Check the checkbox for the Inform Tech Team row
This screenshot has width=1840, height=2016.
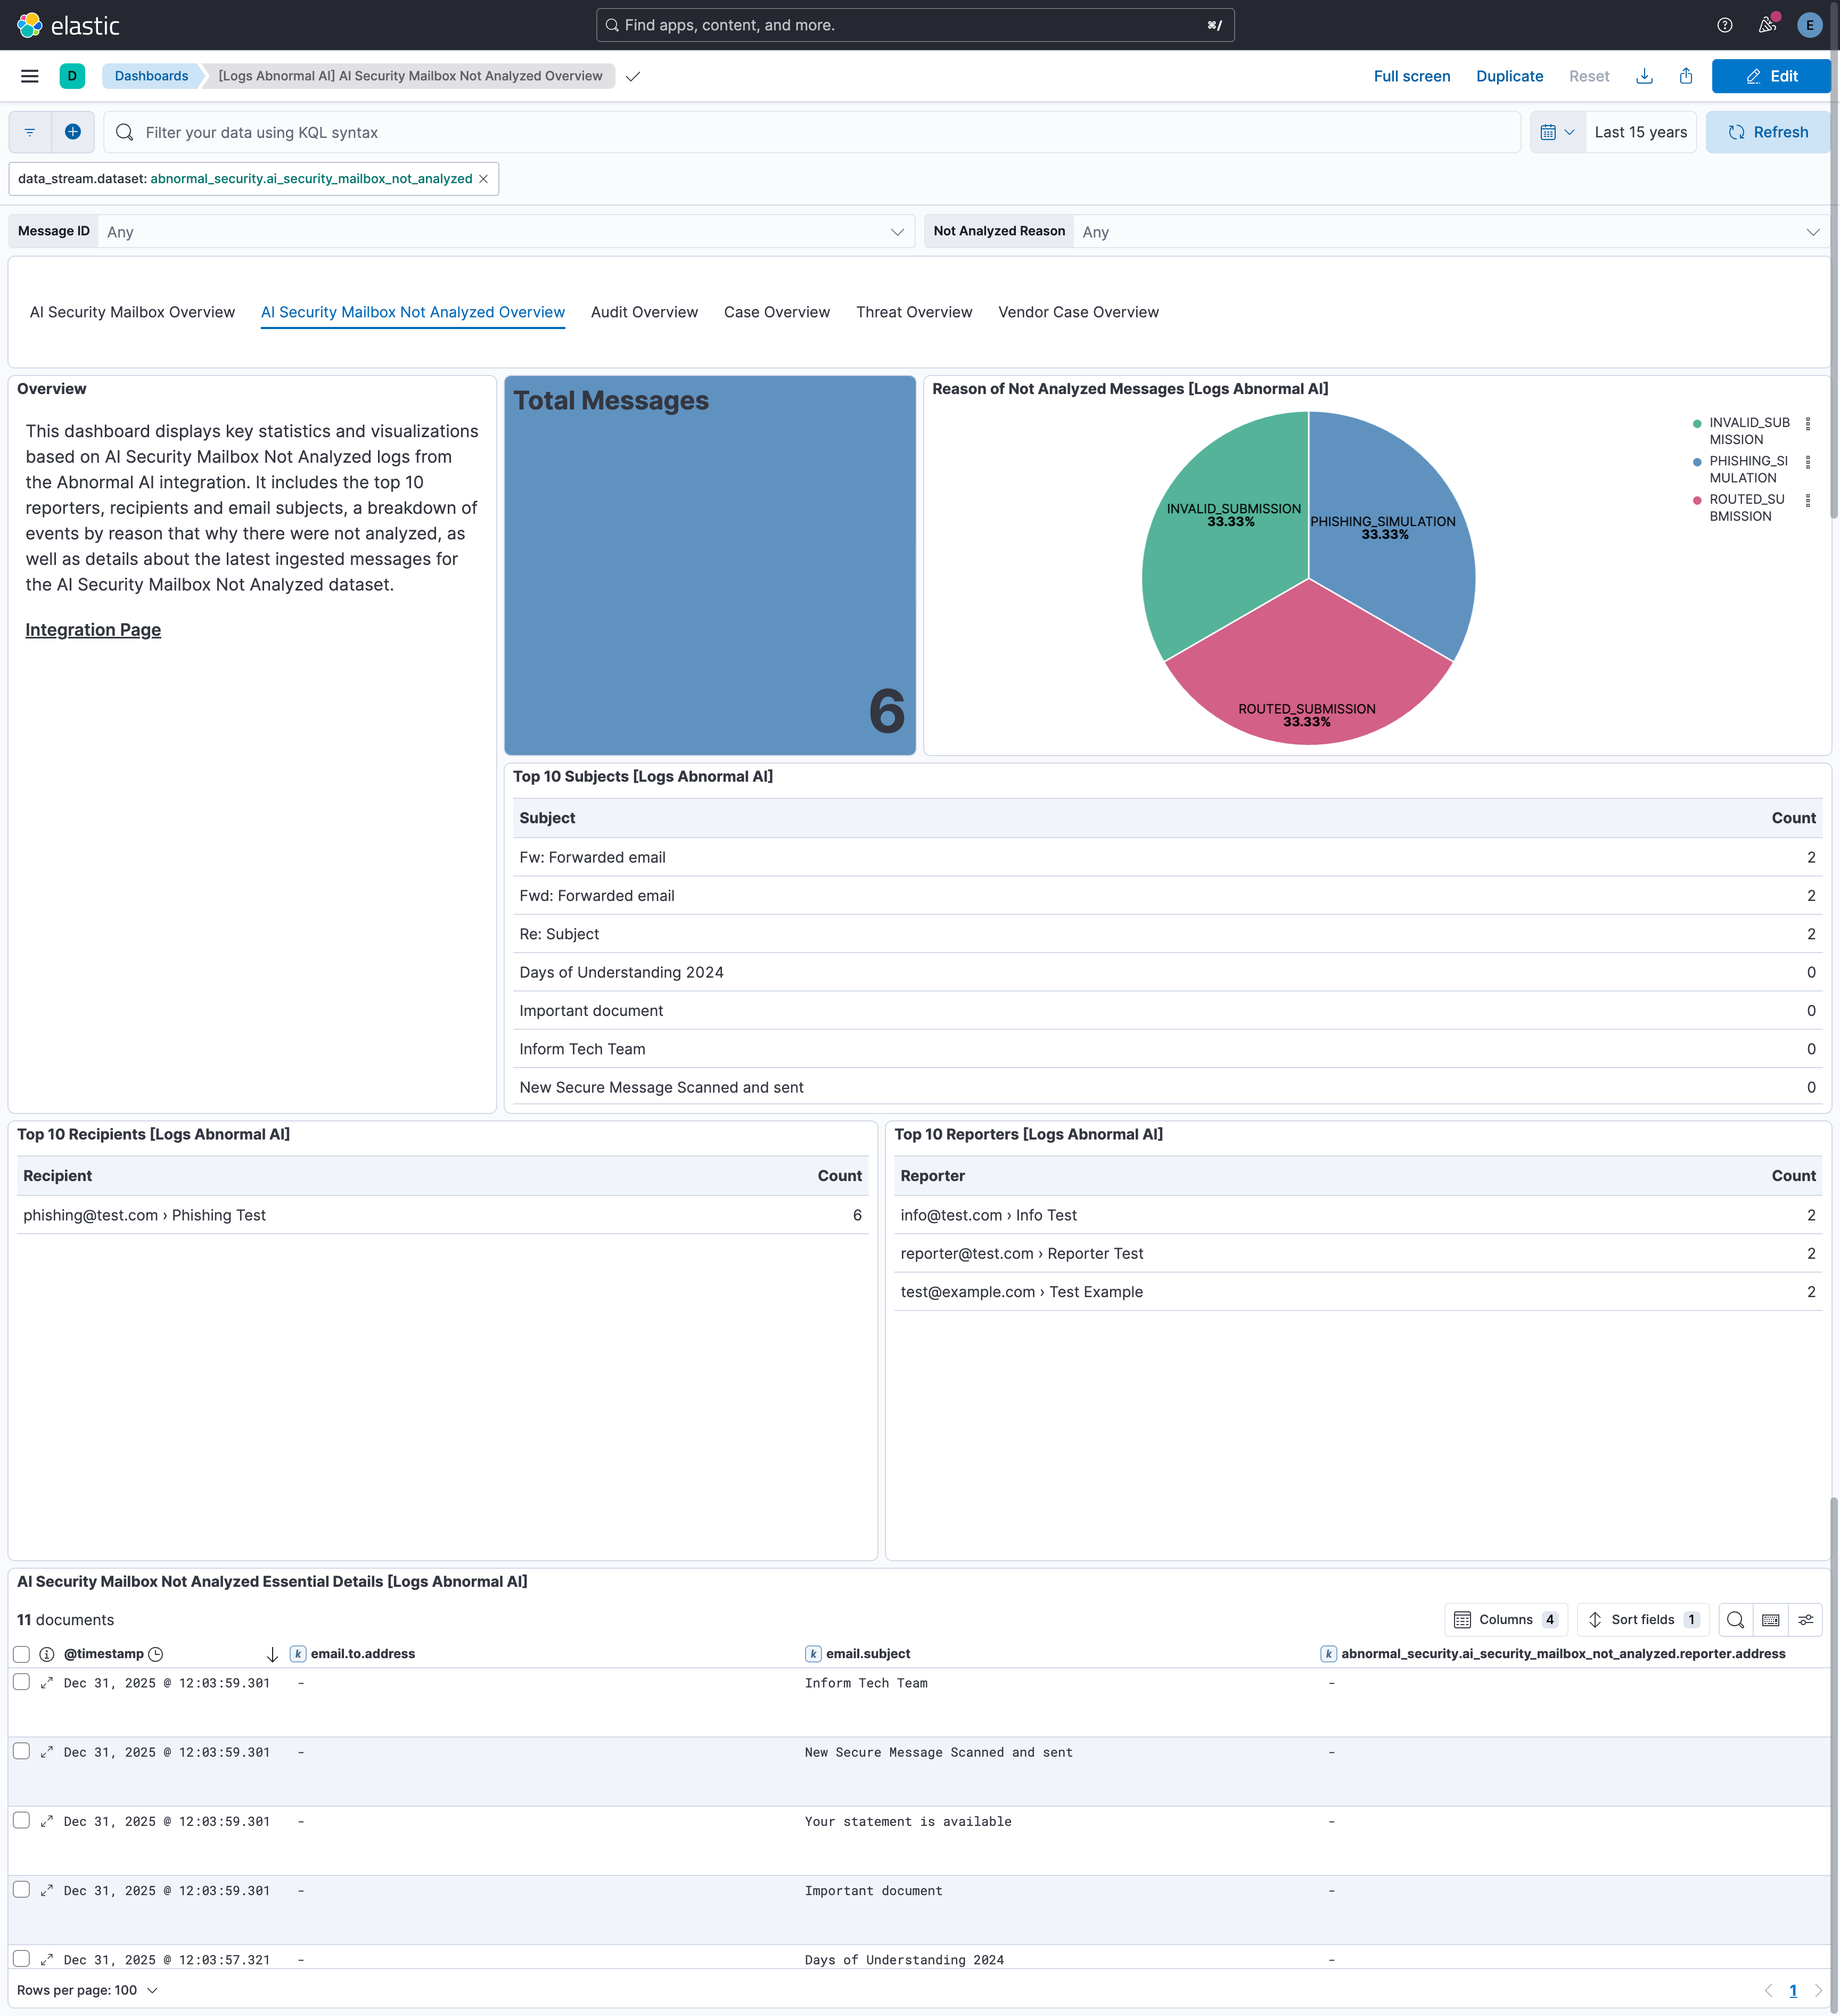coord(21,1682)
